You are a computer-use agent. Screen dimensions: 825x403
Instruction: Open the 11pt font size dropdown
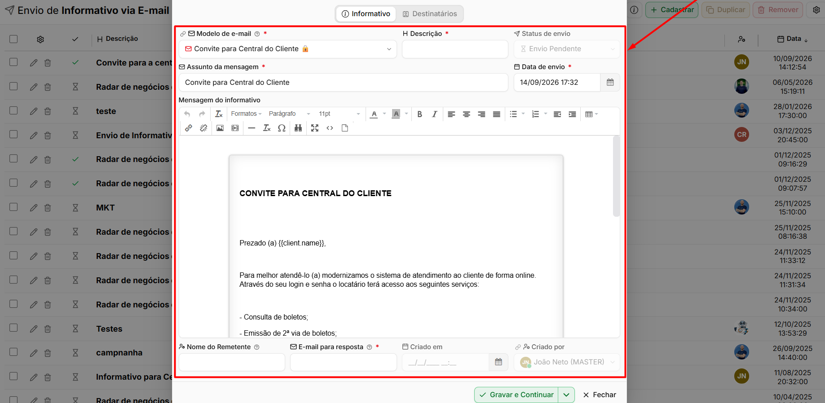coord(340,114)
